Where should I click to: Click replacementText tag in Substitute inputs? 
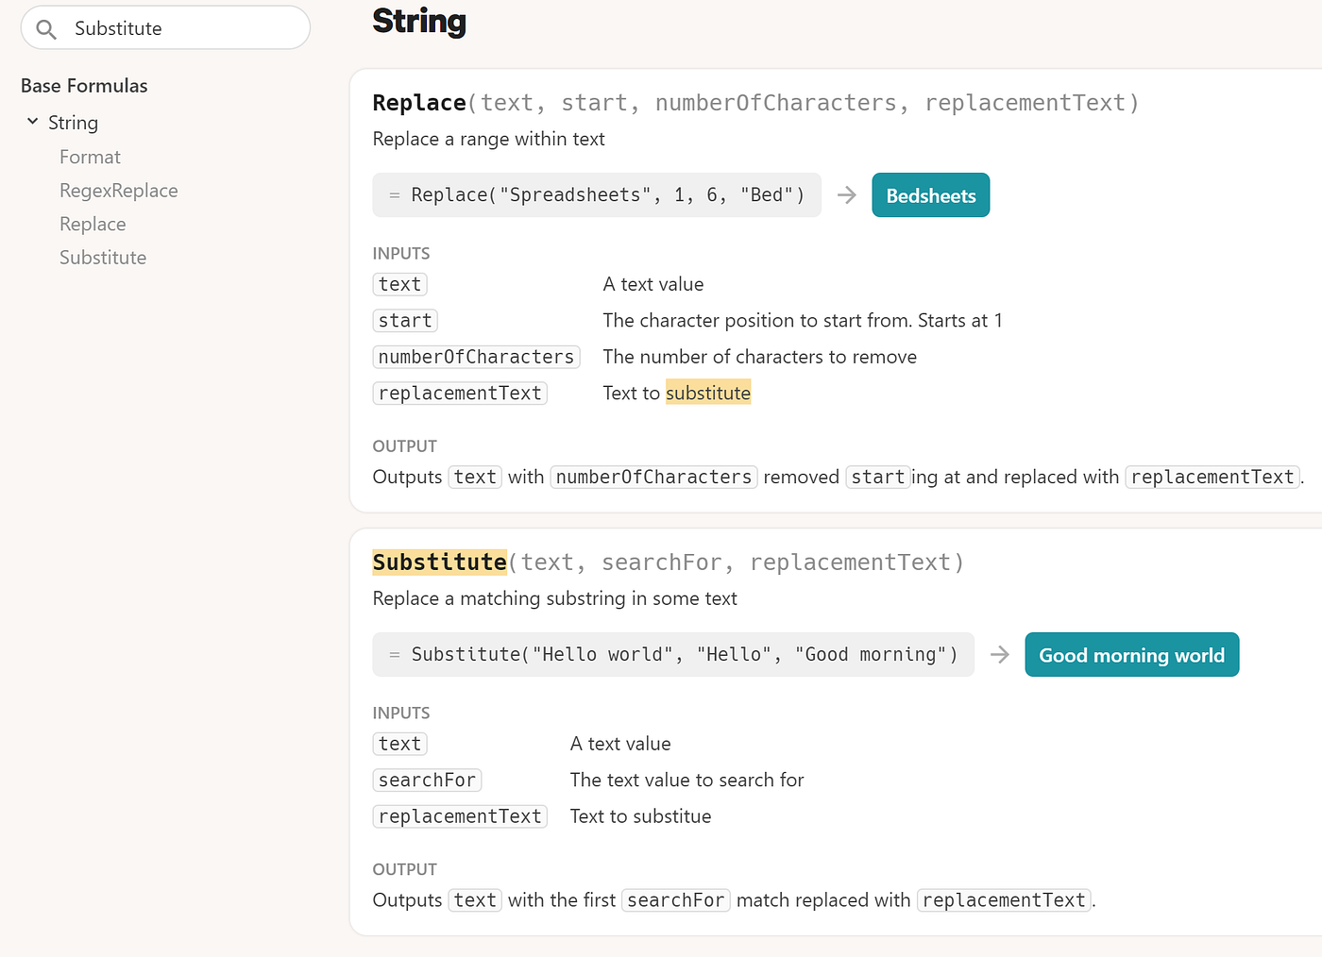click(x=460, y=816)
